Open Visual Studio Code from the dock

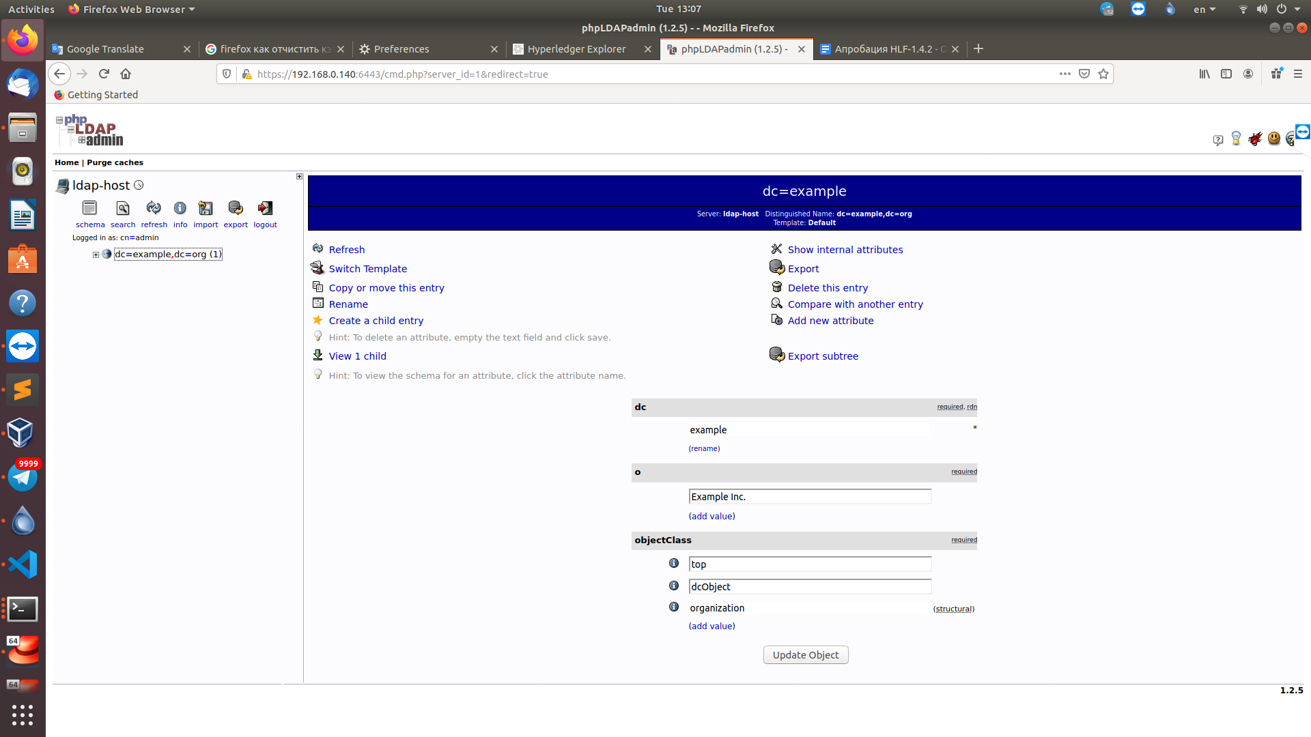(x=23, y=564)
